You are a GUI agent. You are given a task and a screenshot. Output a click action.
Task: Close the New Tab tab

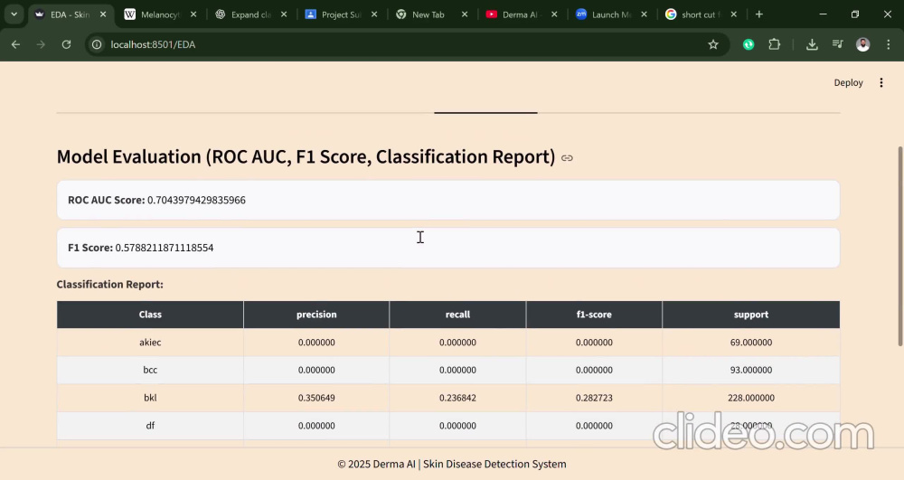point(465,14)
